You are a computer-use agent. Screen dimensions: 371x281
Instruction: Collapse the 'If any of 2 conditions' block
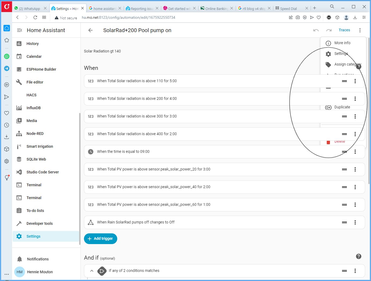[x=92, y=271]
